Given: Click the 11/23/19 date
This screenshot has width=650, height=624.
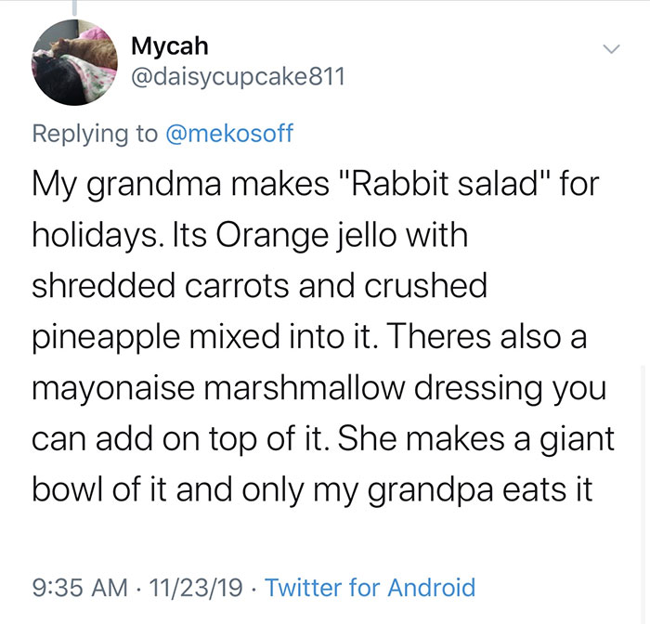Looking at the screenshot, I should 195,587.
